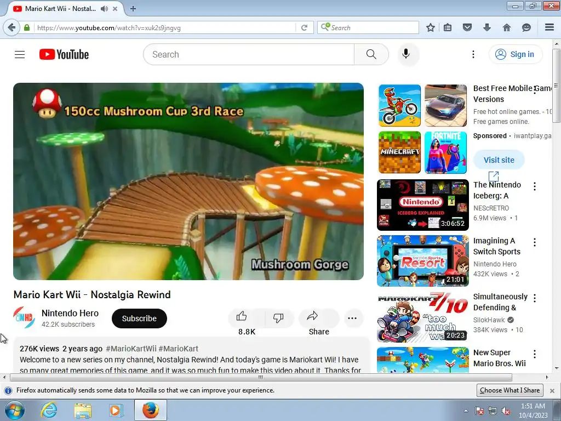Open the Minecraft ad thumbnail
The height and width of the screenshot is (421, 561).
click(x=399, y=152)
